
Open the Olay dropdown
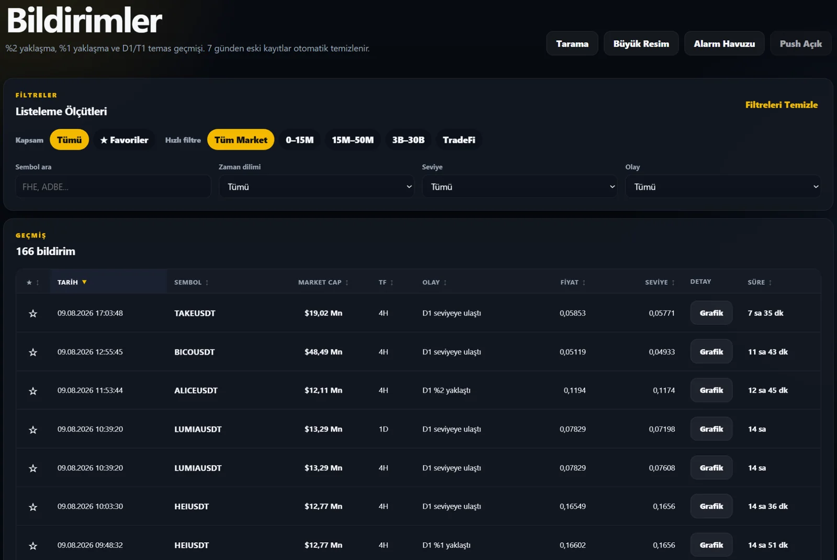click(x=723, y=187)
